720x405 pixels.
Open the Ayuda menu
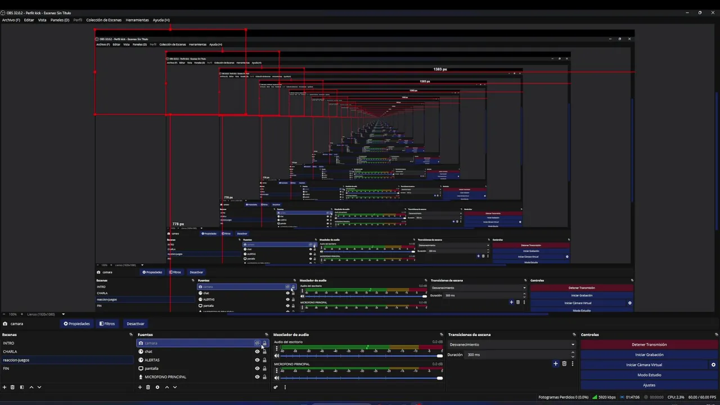coord(161,20)
